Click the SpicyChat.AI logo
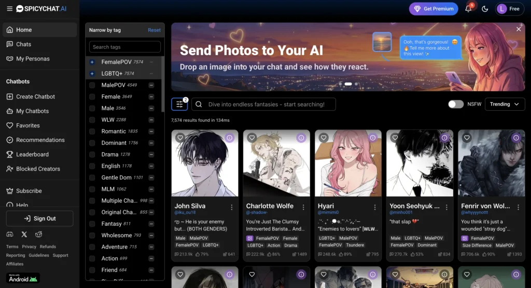531x288 pixels. 41,9
